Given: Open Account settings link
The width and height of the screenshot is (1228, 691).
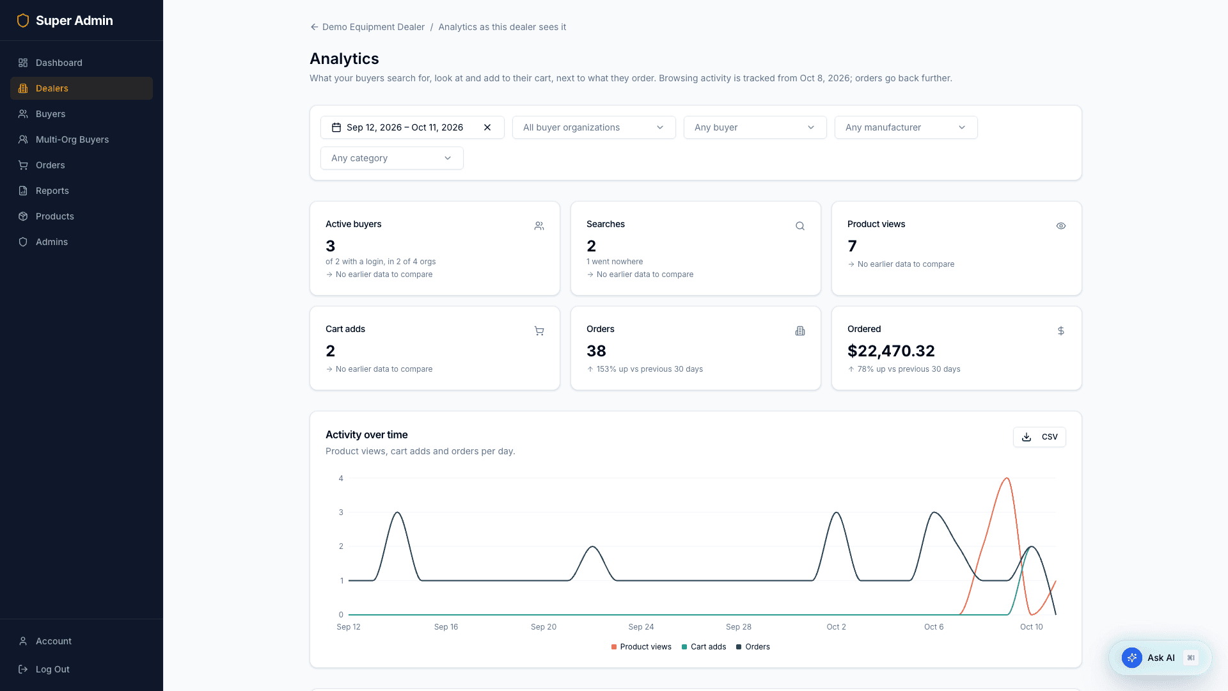Looking at the screenshot, I should pyautogui.click(x=81, y=641).
